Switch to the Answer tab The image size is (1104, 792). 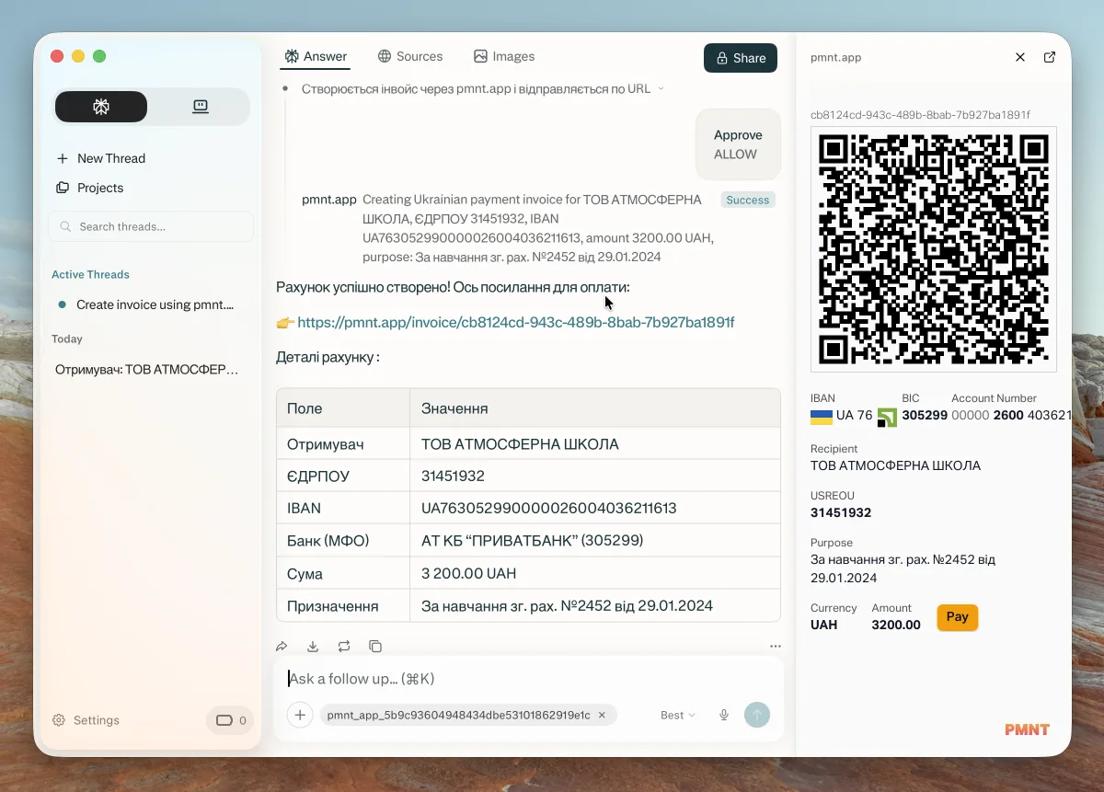(x=316, y=56)
